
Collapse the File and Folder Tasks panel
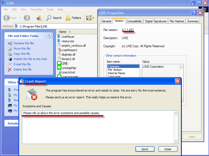pyautogui.click(x=49, y=35)
